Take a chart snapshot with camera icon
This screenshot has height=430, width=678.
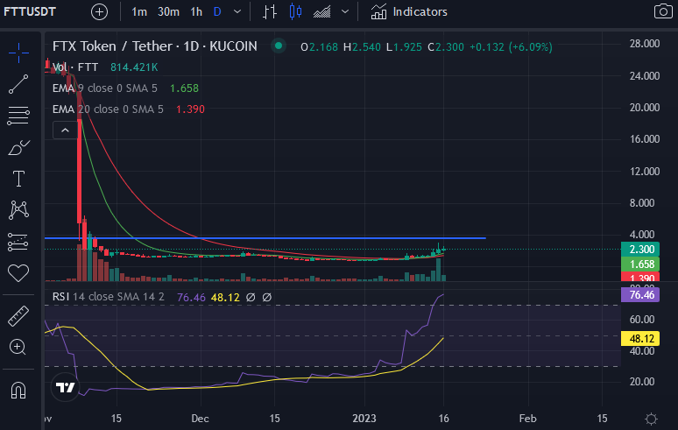663,12
